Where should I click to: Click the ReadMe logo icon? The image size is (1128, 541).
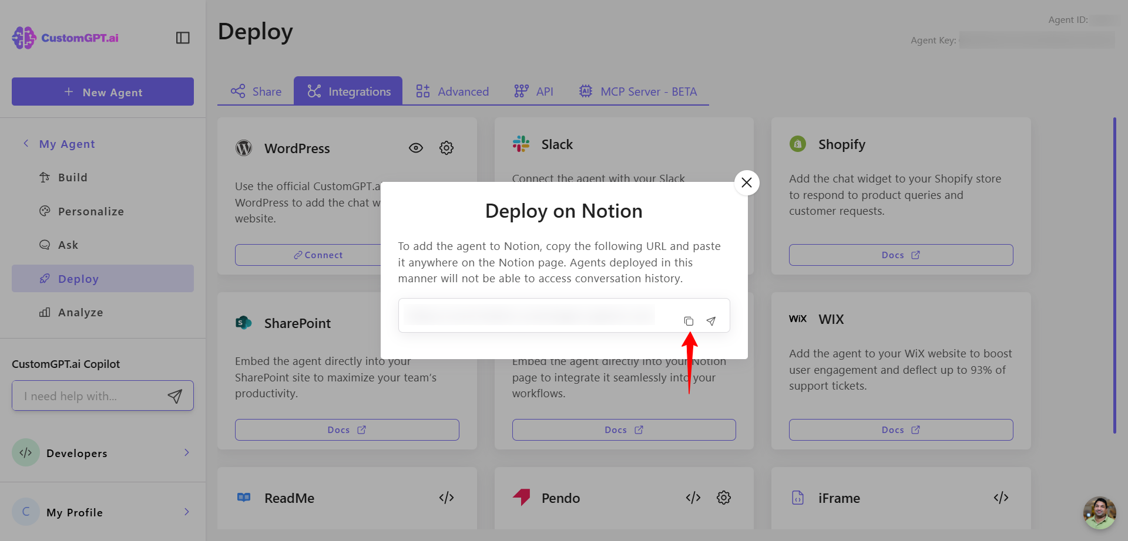(x=244, y=498)
